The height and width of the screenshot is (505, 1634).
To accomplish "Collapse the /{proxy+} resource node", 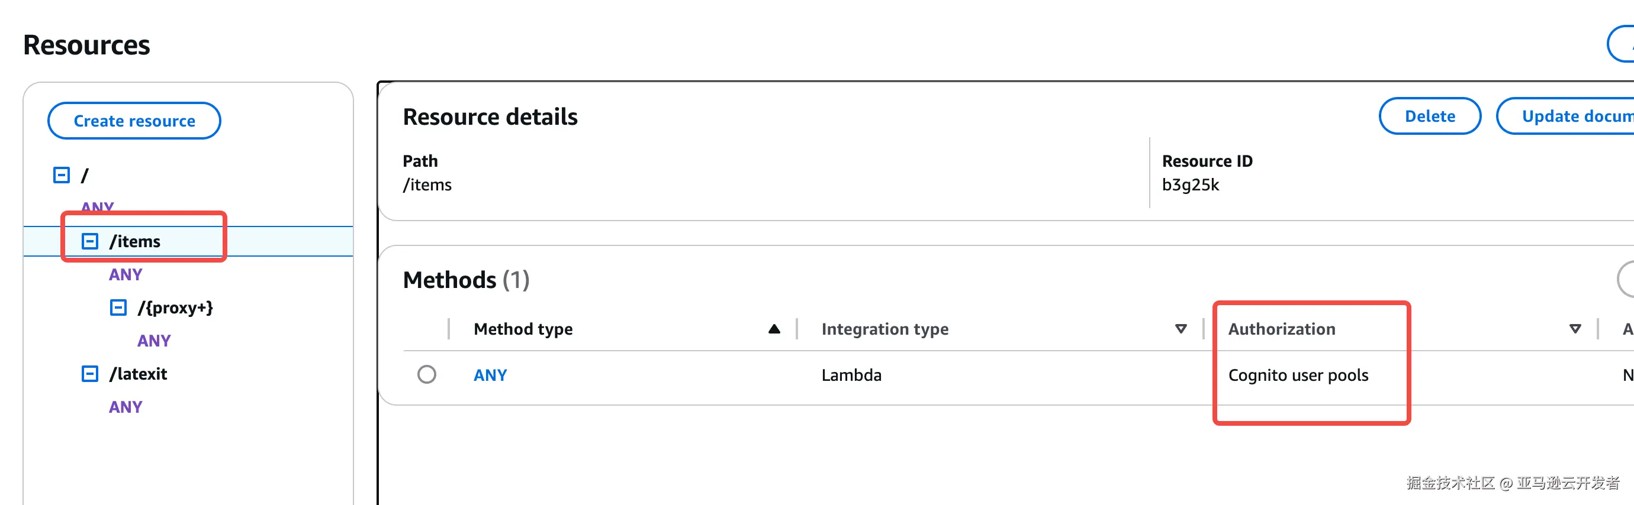I will point(118,308).
